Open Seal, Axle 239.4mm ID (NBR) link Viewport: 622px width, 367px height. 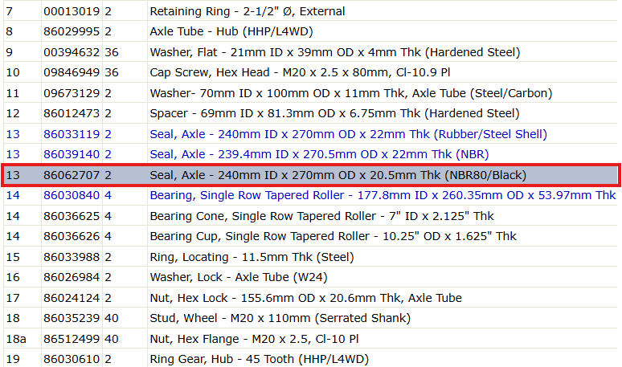[x=319, y=154]
